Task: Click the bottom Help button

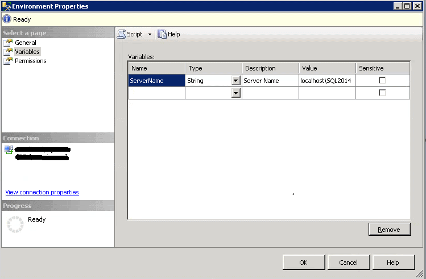Action: [394, 263]
